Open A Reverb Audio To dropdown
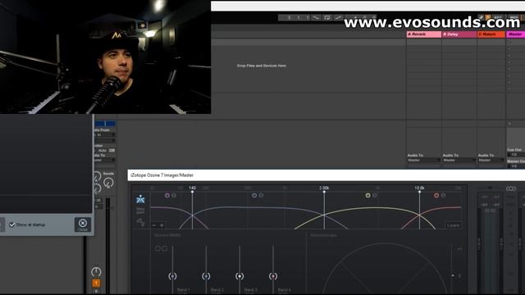 coord(423,161)
